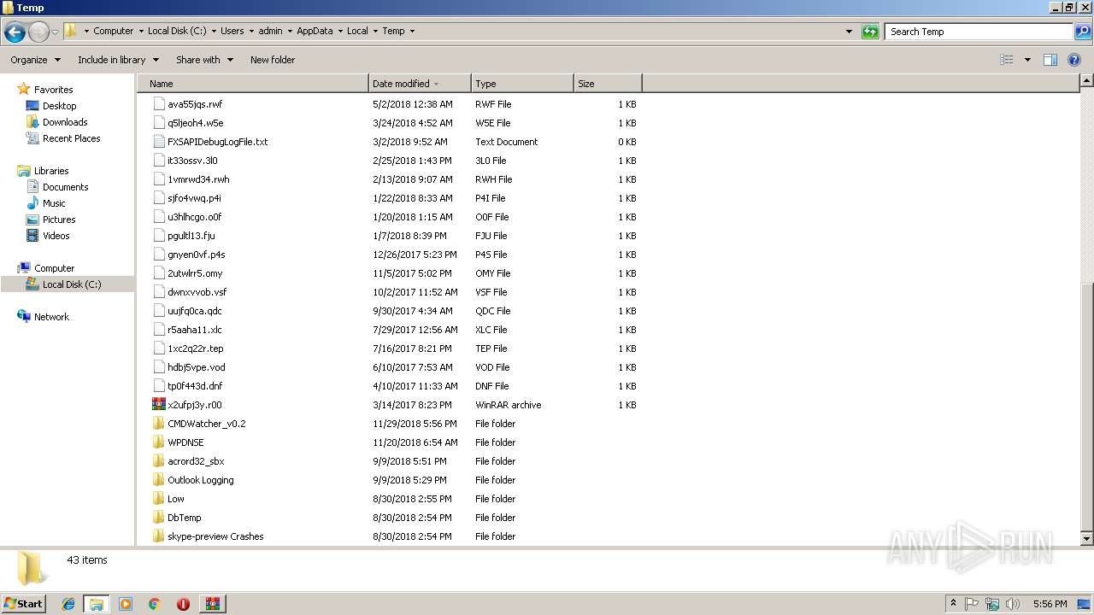Toggle the preview pane icon

(x=1050, y=60)
